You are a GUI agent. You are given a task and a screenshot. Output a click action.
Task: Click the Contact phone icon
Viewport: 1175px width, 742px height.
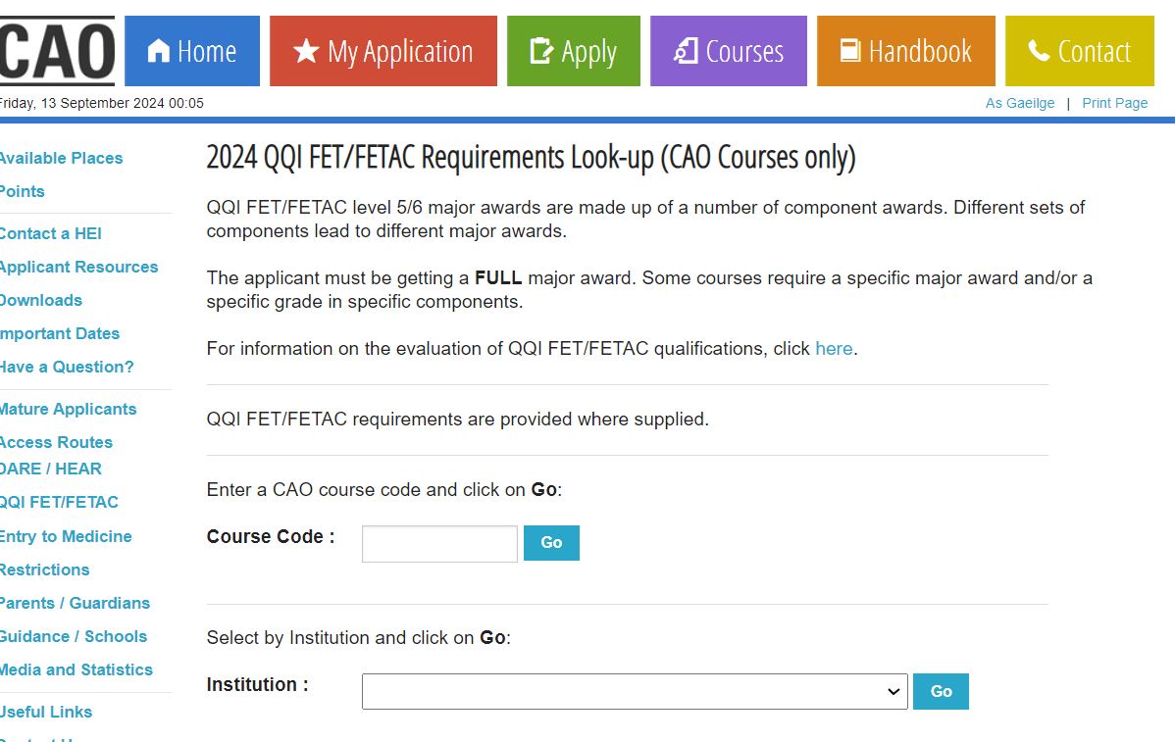pos(1039,51)
